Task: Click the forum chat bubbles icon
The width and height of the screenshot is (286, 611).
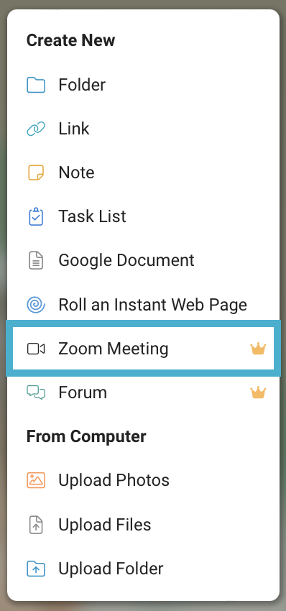Action: coord(36,392)
